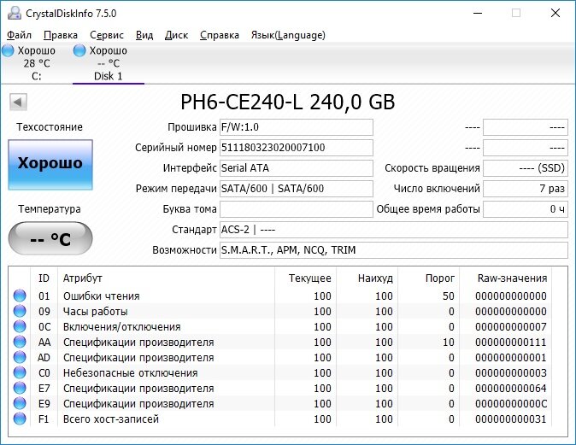Click the Порог column header
The height and width of the screenshot is (445, 576).
click(440, 278)
